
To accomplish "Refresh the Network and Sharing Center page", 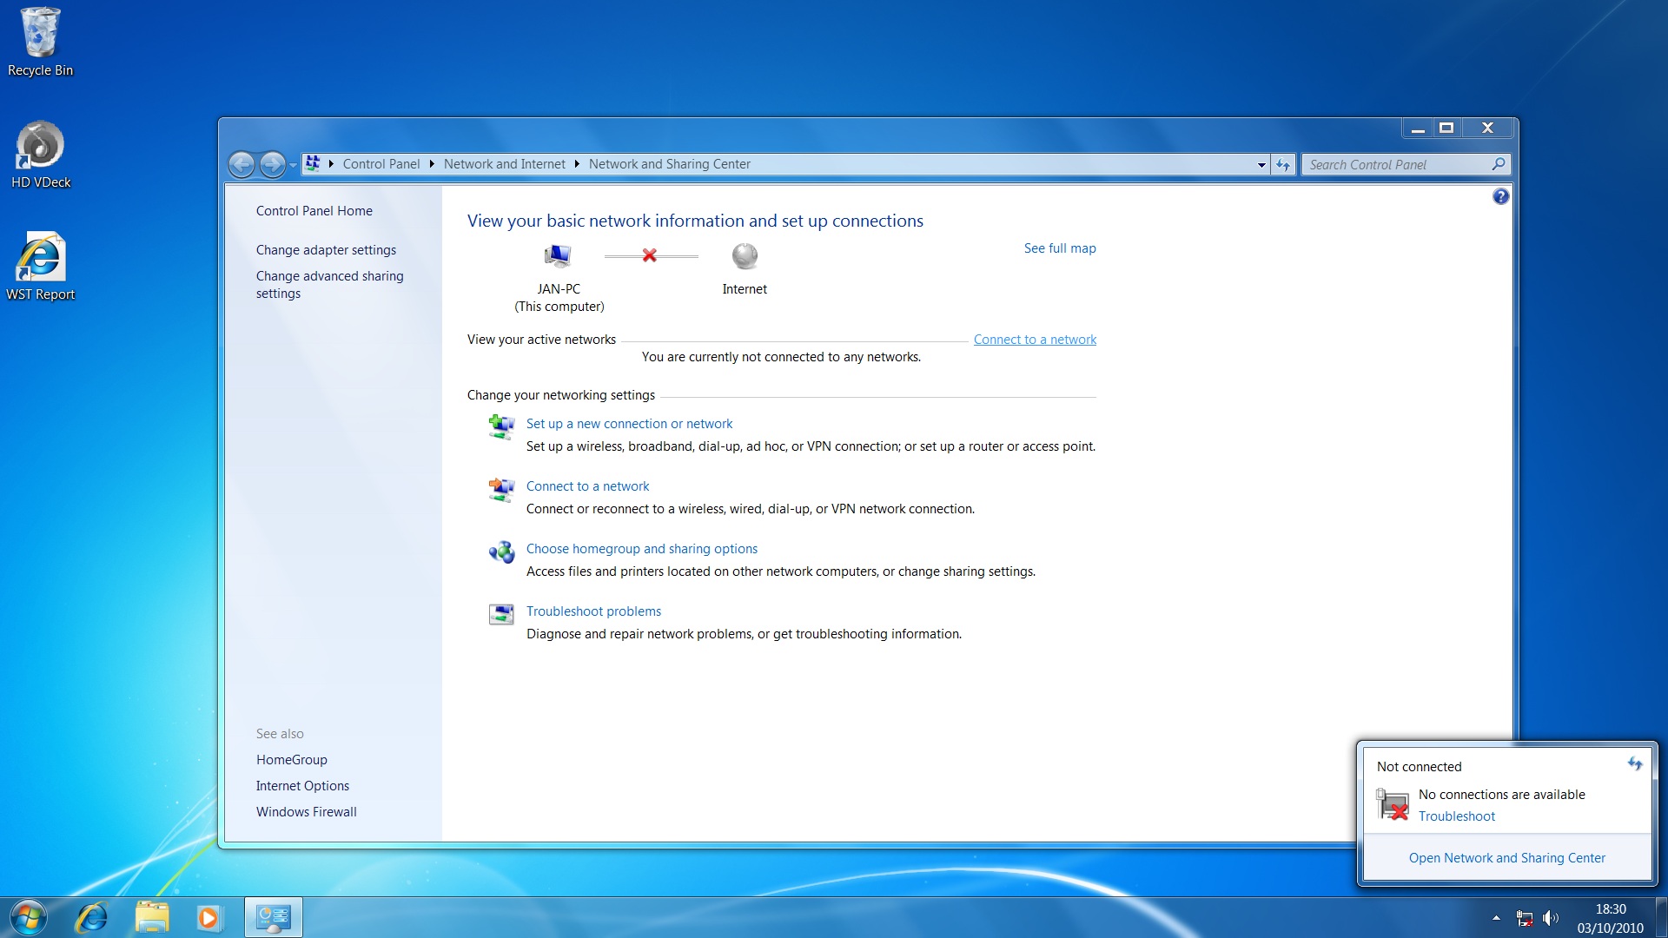I will coord(1283,165).
